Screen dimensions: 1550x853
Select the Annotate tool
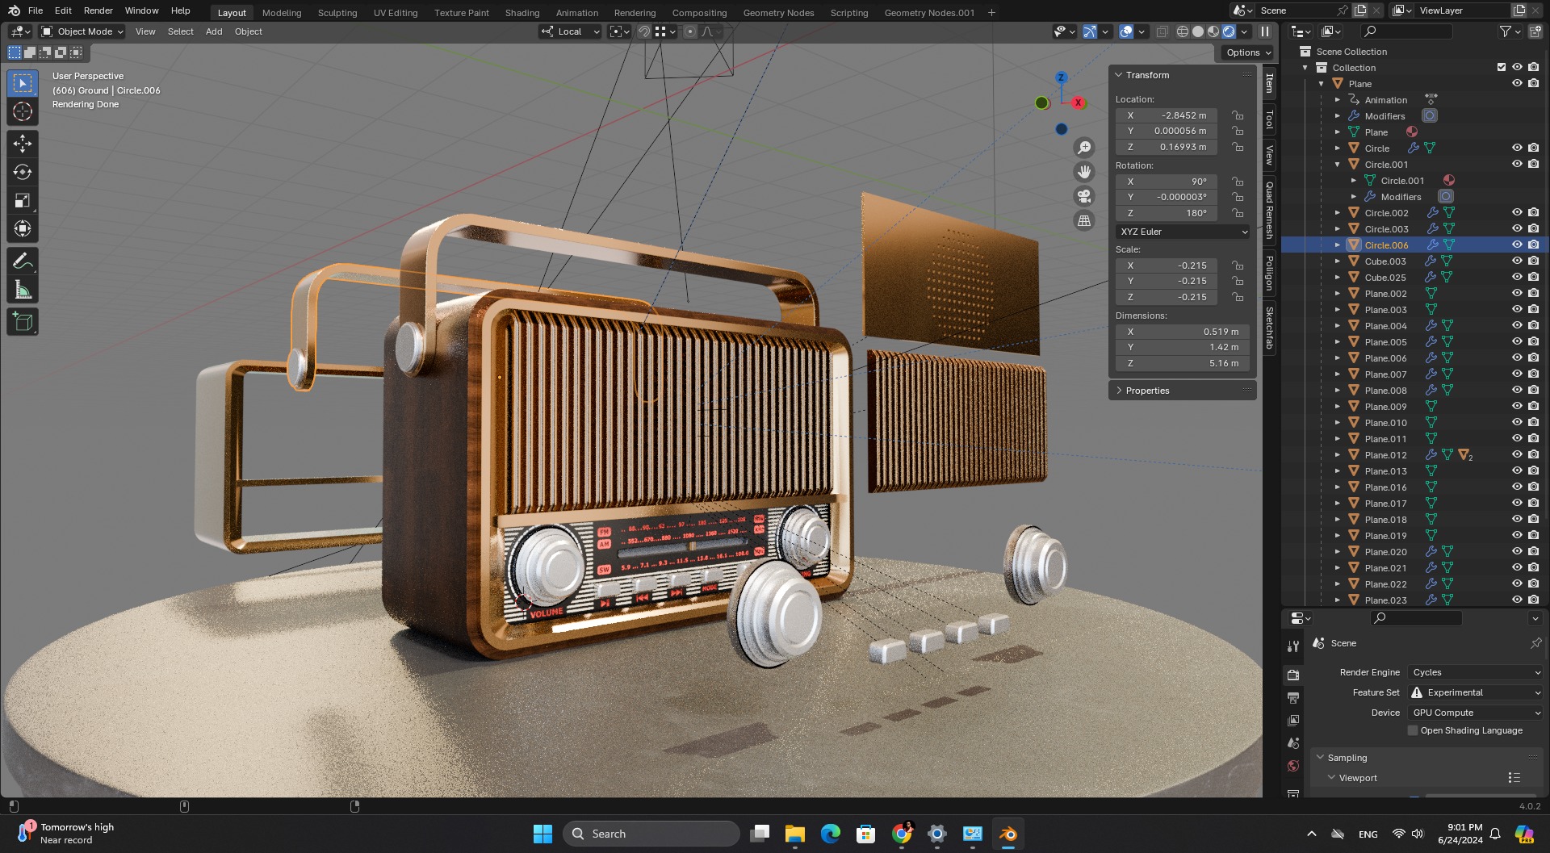pos(23,261)
